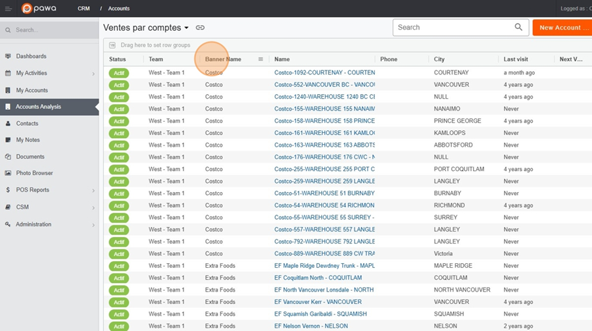
Task: Click the Photo Browser image icon
Action: [8, 173]
